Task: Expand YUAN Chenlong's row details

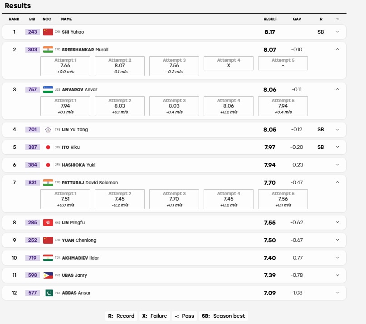Action: tap(337, 240)
